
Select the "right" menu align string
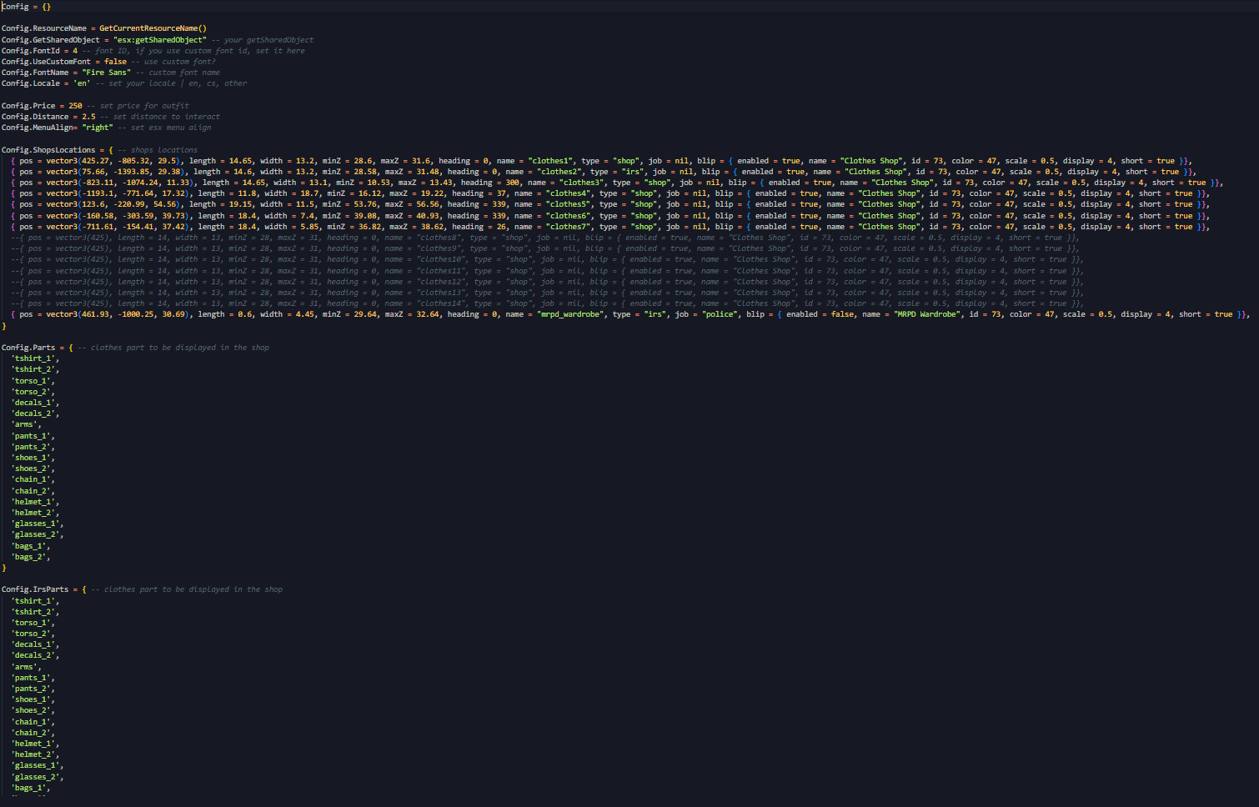tap(97, 128)
